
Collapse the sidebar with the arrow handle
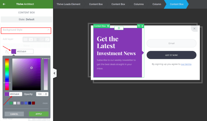coord(54,73)
